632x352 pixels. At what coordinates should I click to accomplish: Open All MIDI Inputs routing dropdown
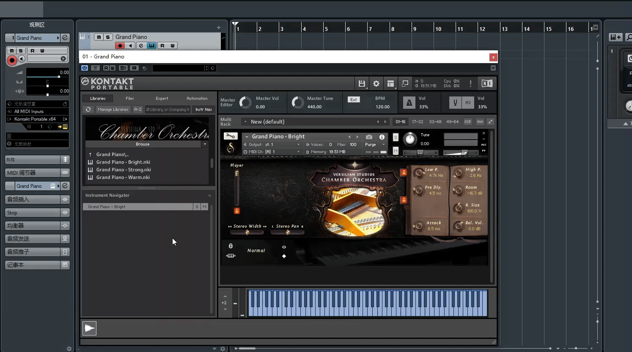pyautogui.click(x=38, y=112)
